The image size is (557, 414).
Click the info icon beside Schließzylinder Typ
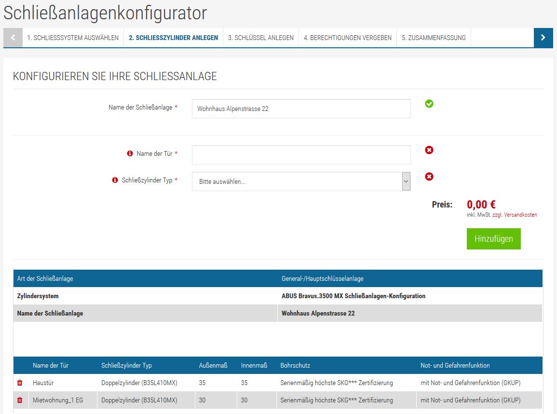click(x=115, y=180)
